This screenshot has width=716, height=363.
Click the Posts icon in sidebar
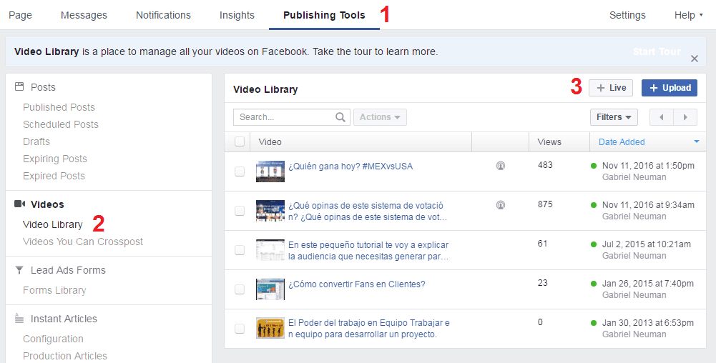pos(19,87)
